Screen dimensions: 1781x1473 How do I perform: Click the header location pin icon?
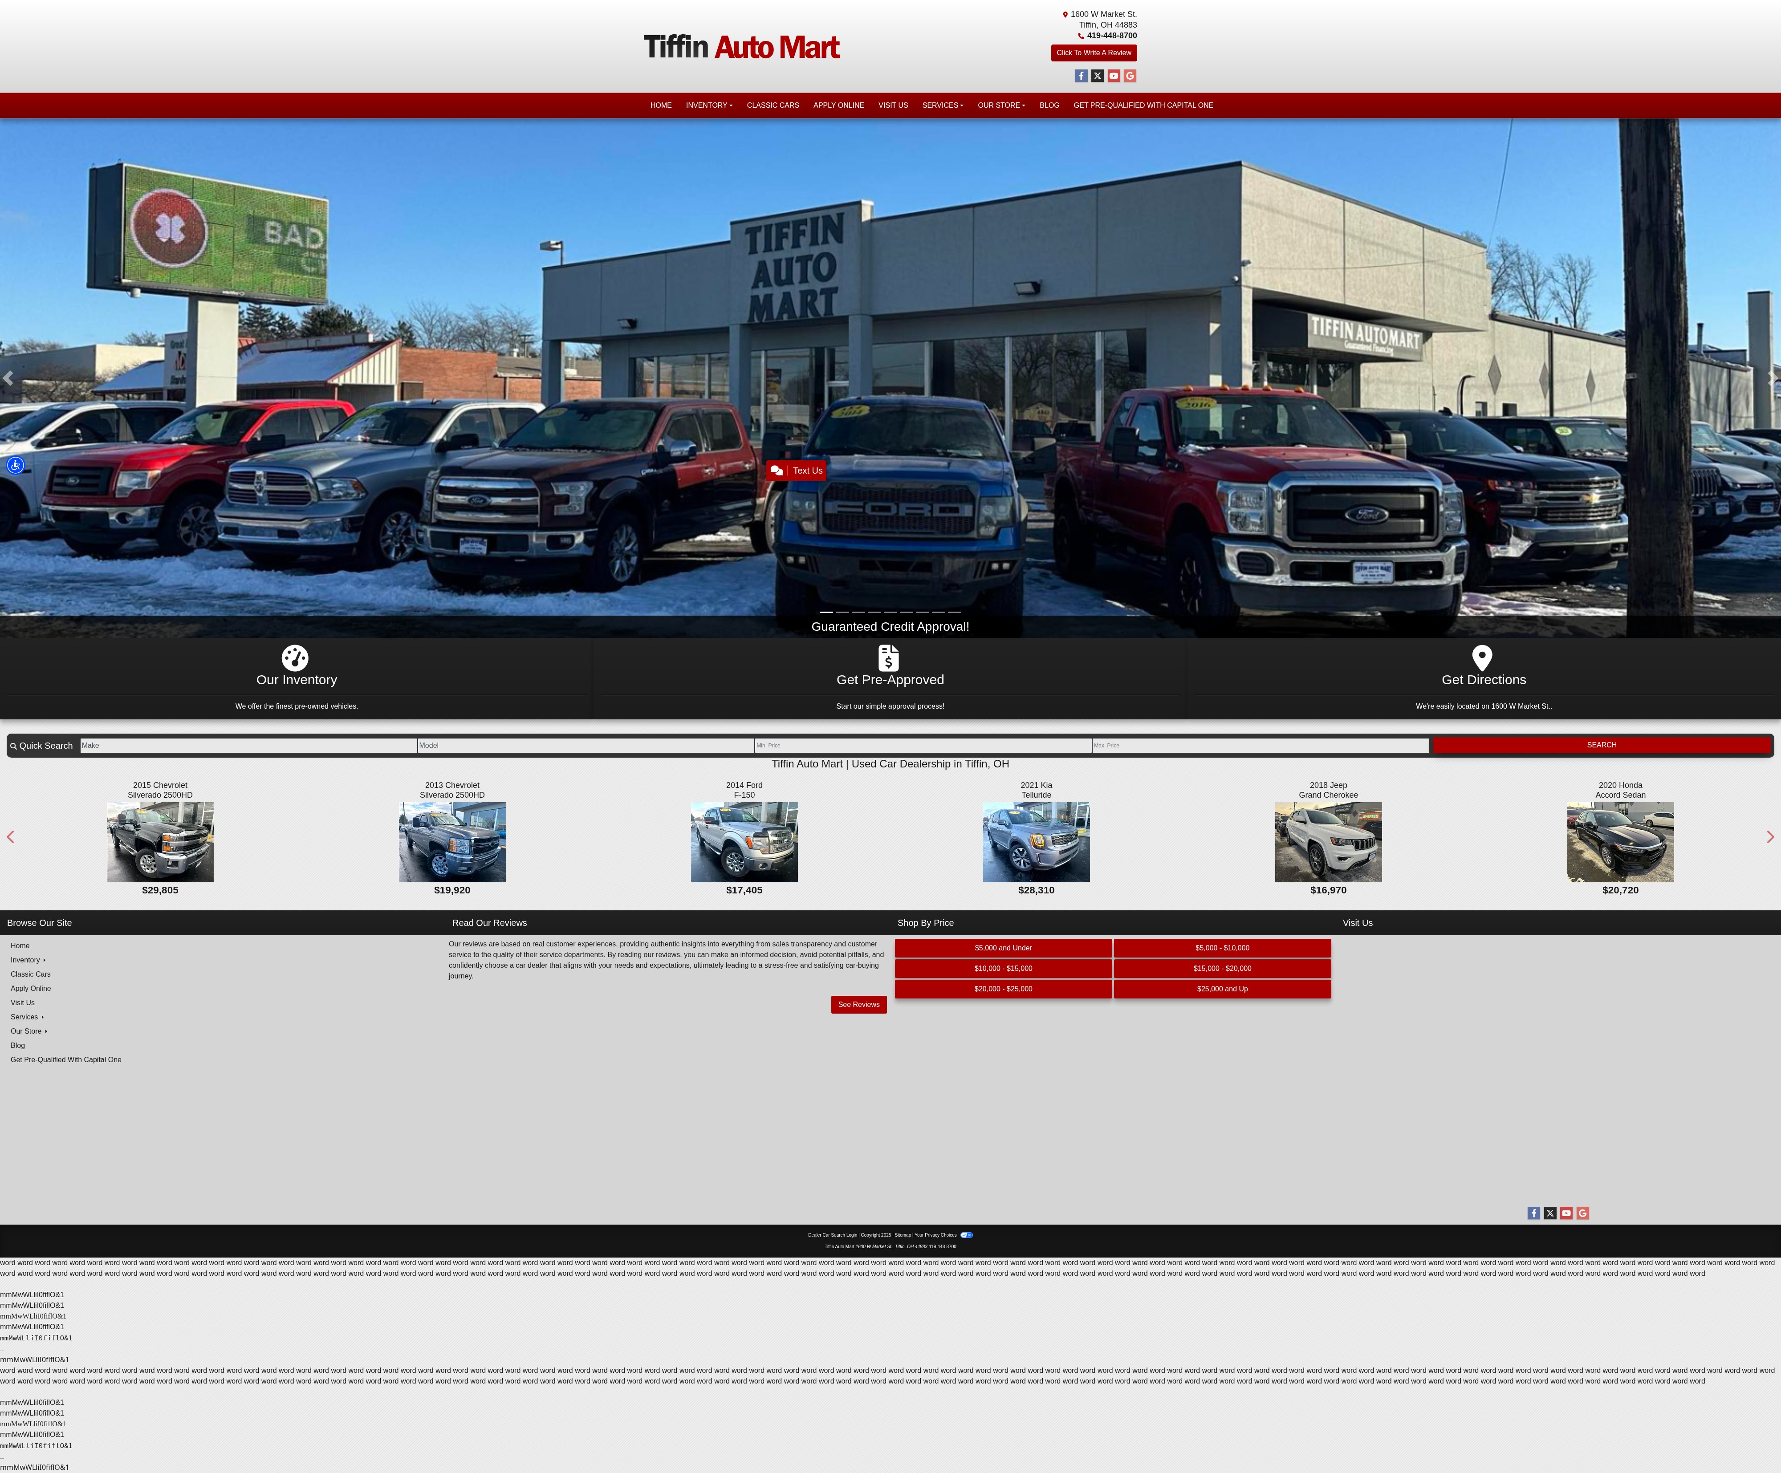point(1065,14)
